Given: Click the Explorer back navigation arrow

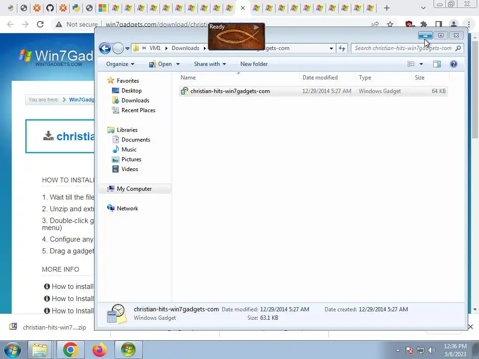Looking at the screenshot, I should pyautogui.click(x=105, y=48).
